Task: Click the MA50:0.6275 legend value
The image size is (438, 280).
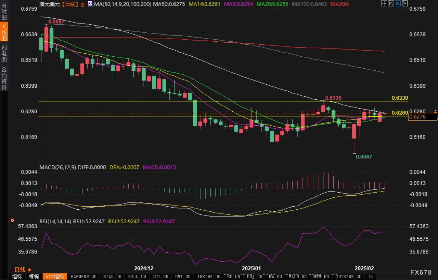Action: tap(169, 4)
